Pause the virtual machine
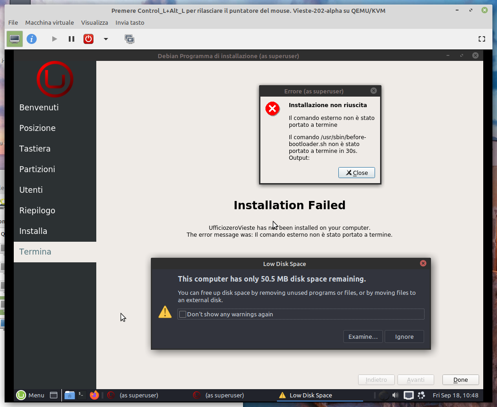The image size is (497, 407). coord(72,39)
